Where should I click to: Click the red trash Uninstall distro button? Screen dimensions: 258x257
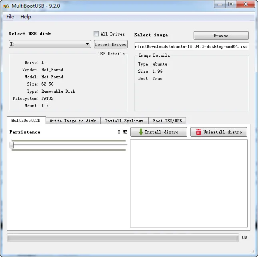(x=219, y=132)
